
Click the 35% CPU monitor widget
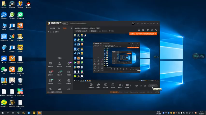pos(199,56)
